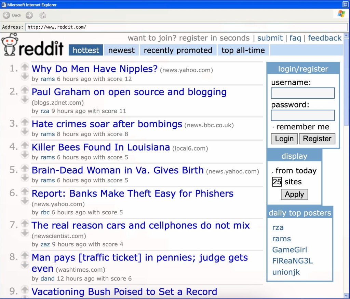Upvote the Report: Banks Make Theft Easy post

point(25,191)
